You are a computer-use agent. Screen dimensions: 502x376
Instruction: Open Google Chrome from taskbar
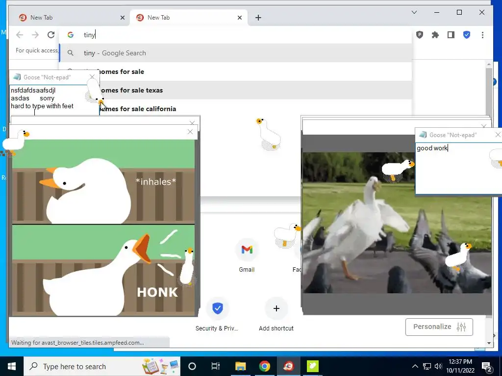(264, 366)
